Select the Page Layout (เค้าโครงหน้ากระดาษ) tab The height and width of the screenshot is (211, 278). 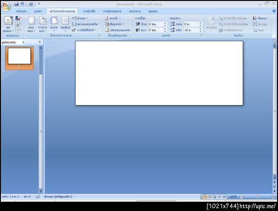click(x=62, y=11)
